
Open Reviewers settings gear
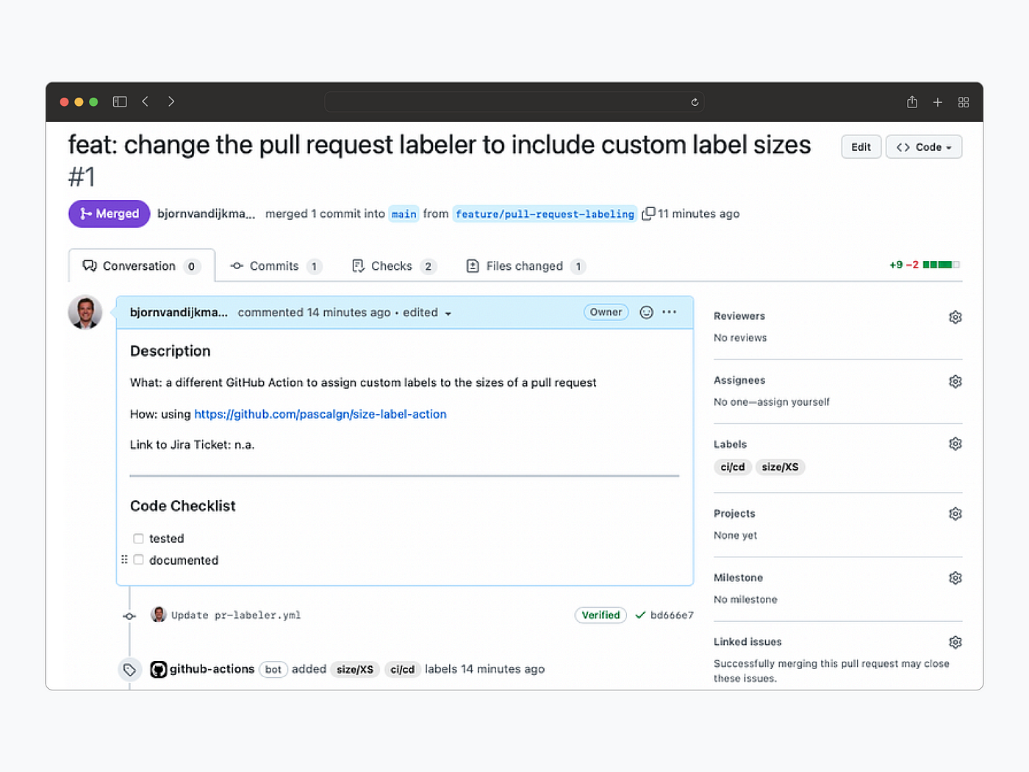coord(955,317)
